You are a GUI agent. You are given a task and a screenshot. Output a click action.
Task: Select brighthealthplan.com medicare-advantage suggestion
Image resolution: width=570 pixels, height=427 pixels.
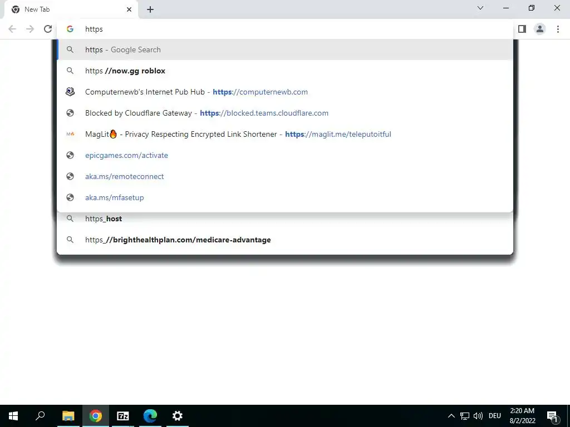click(284, 240)
